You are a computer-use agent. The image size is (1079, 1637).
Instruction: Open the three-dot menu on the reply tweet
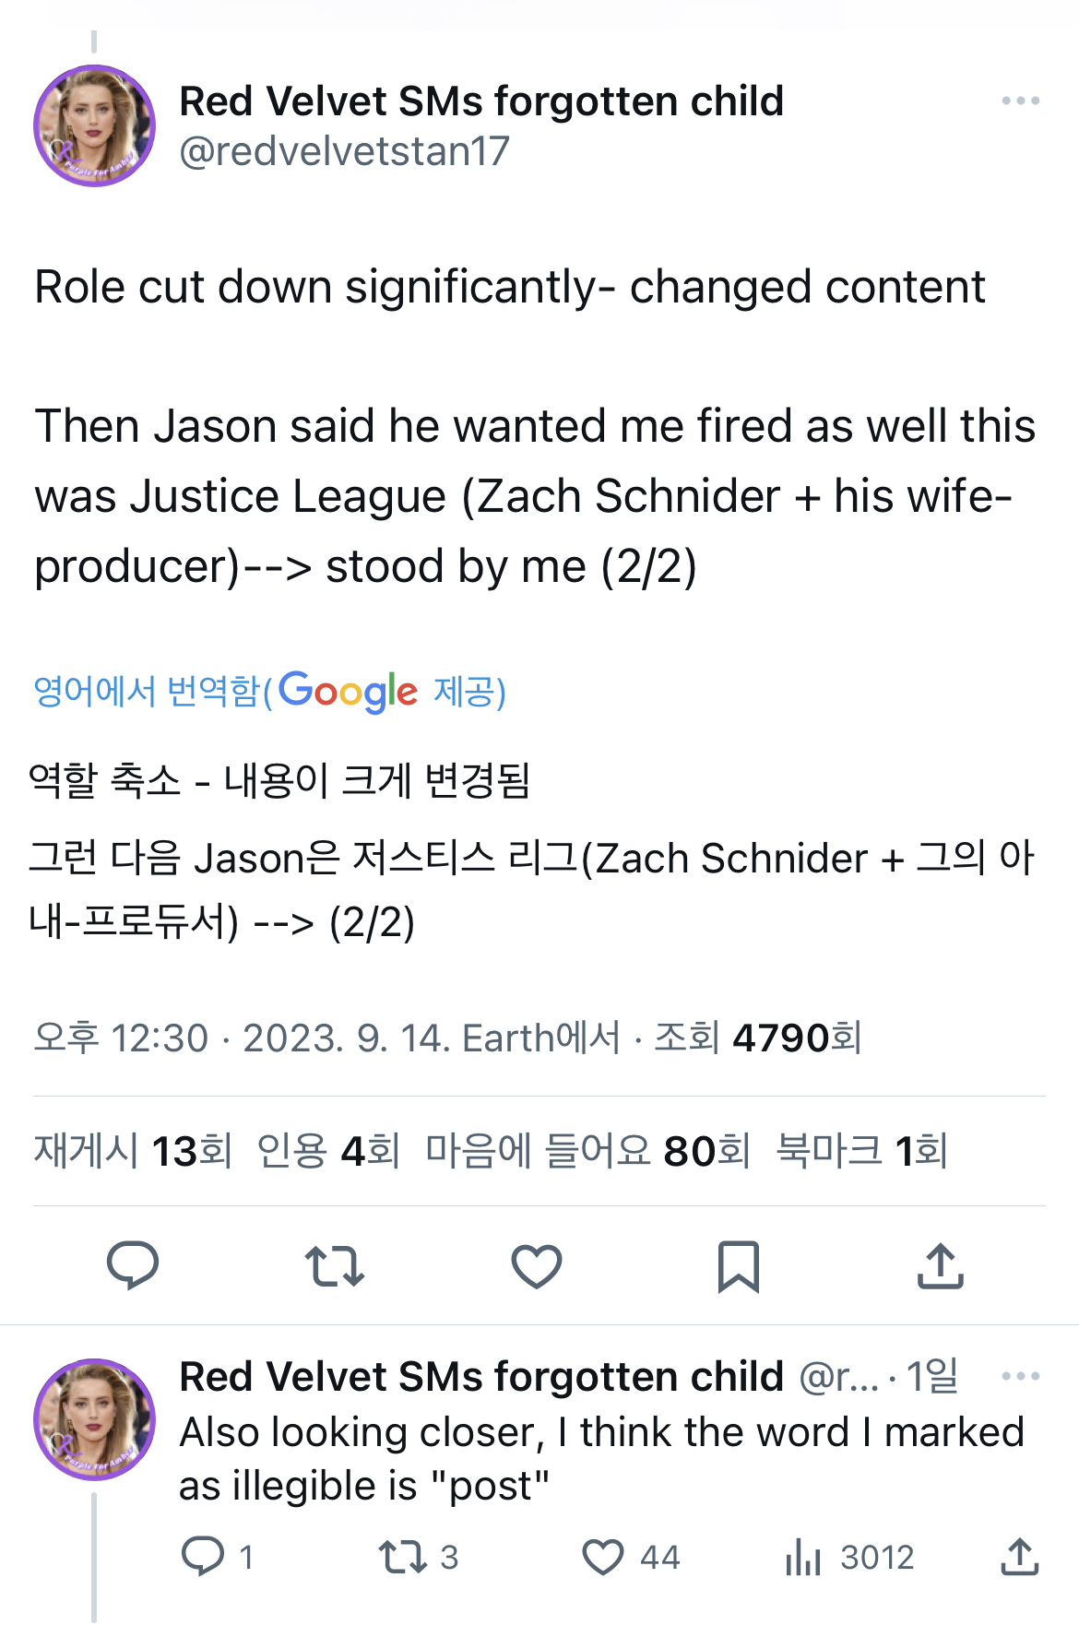1020,1376
